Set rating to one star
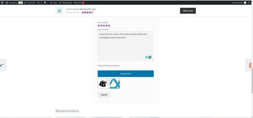 point(99,25)
